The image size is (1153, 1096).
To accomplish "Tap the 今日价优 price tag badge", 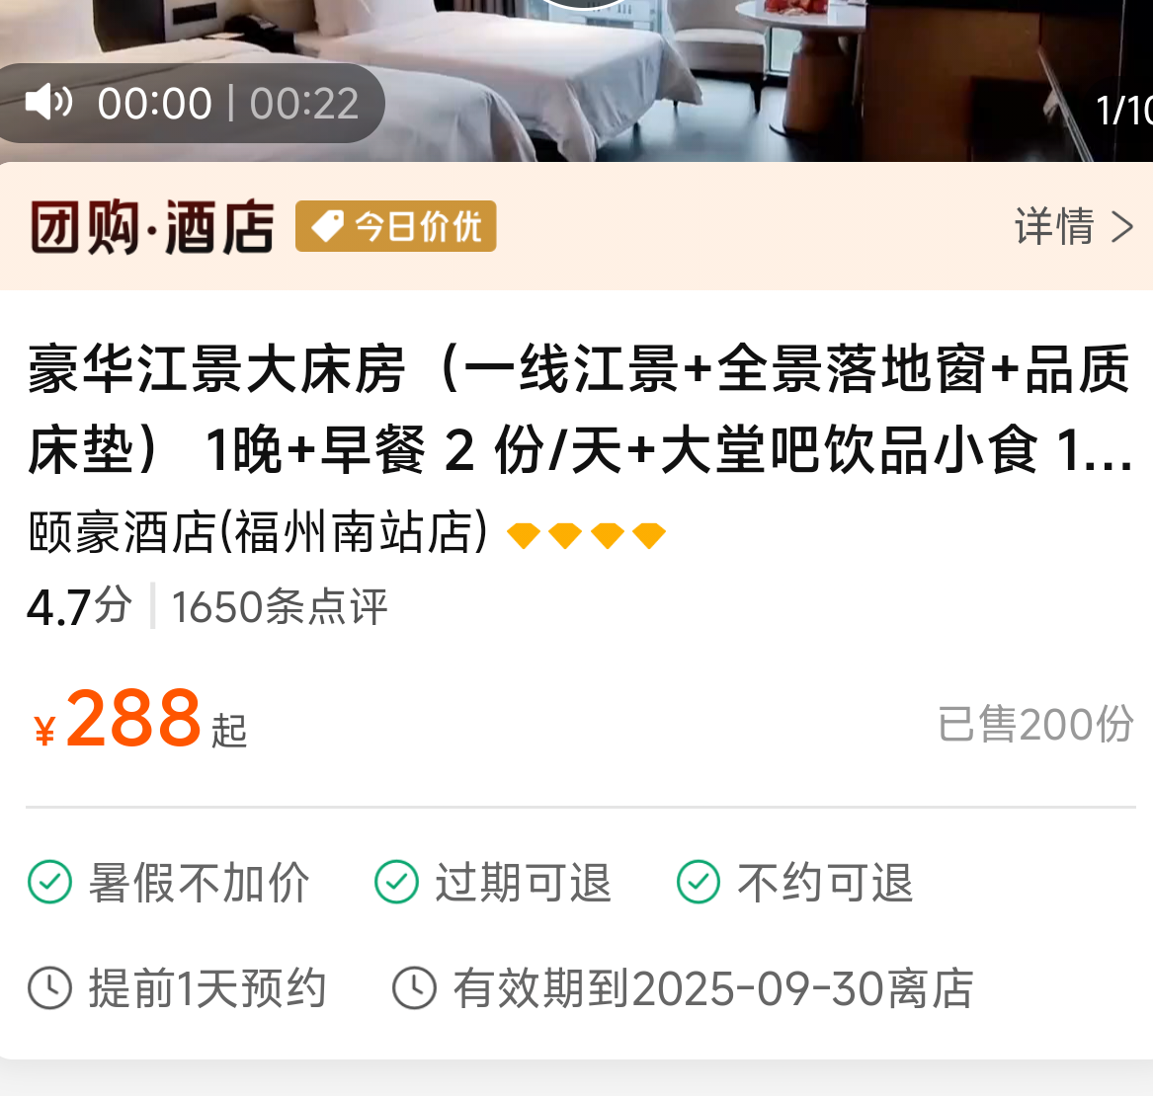I will (395, 226).
